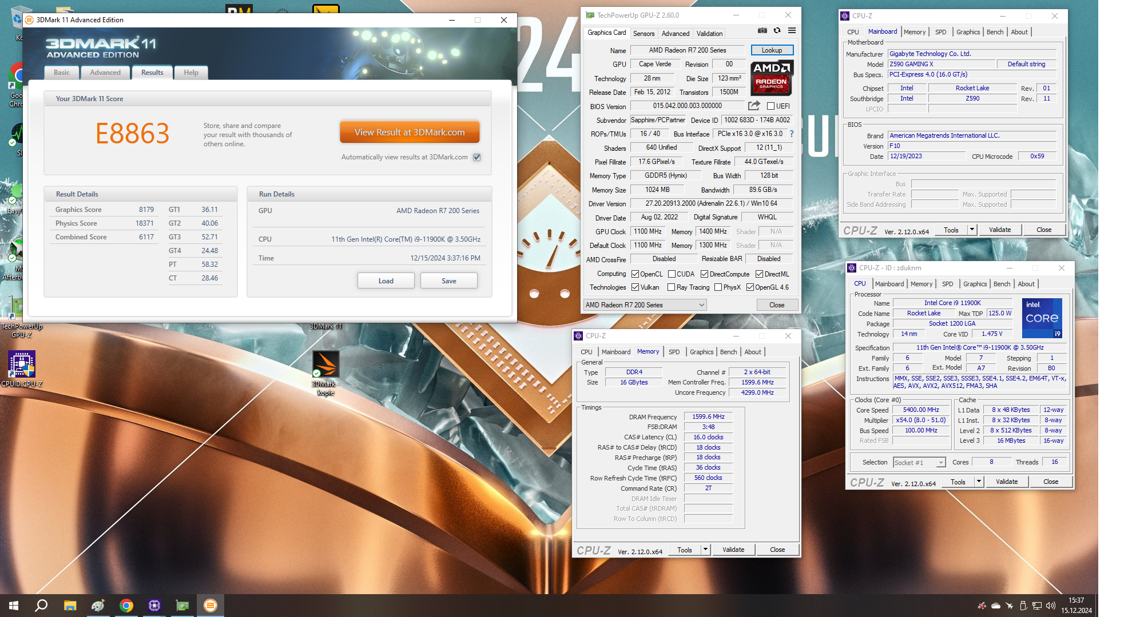This screenshot has width=1144, height=617.
Task: Click CPU-Z icon in the taskbar
Action: click(x=154, y=606)
